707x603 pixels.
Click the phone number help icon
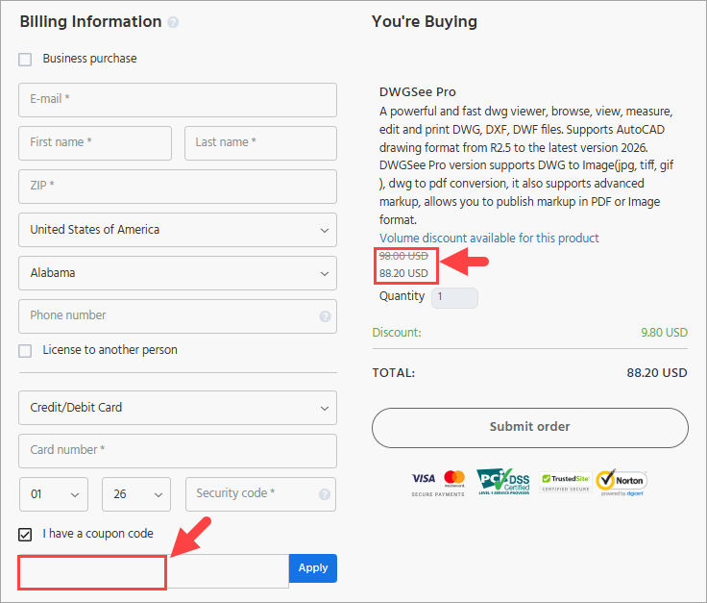(x=325, y=316)
